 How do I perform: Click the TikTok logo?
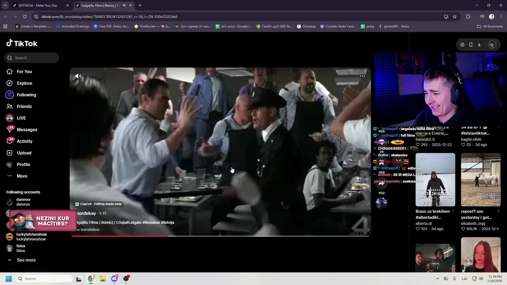(x=22, y=43)
